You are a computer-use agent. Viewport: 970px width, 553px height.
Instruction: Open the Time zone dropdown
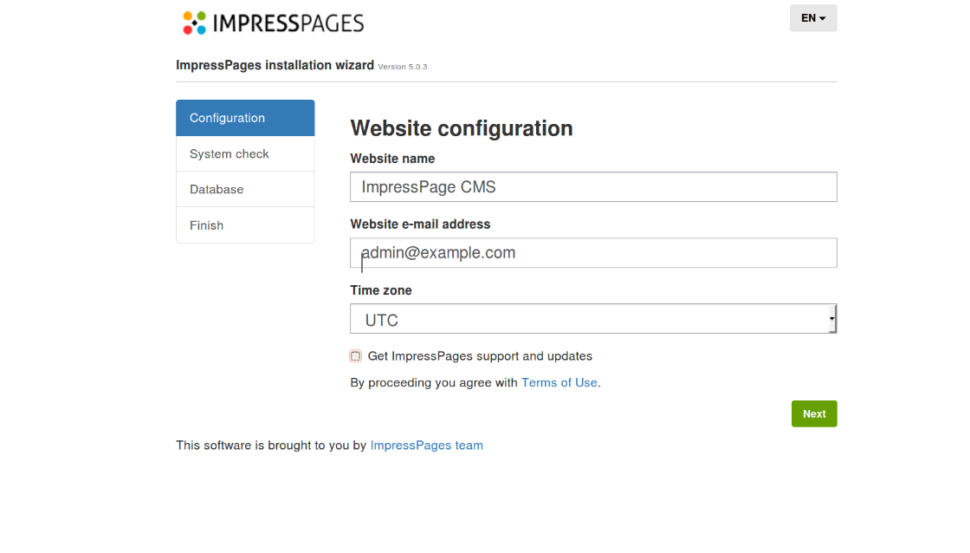coord(592,318)
